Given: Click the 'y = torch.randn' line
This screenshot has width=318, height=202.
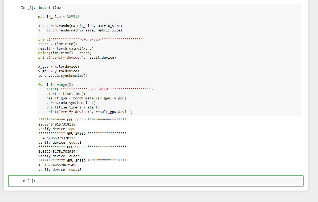Looking at the screenshot, I should coord(80,30).
